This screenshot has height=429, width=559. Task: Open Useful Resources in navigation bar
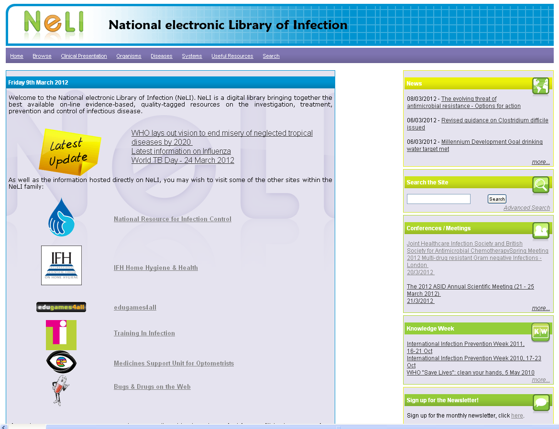click(x=232, y=56)
